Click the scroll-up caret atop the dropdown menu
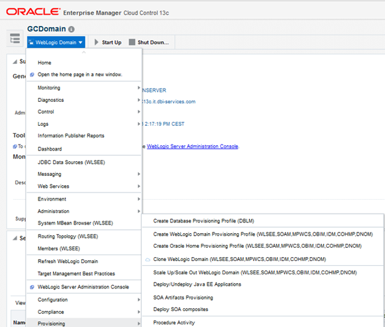 coord(84,53)
